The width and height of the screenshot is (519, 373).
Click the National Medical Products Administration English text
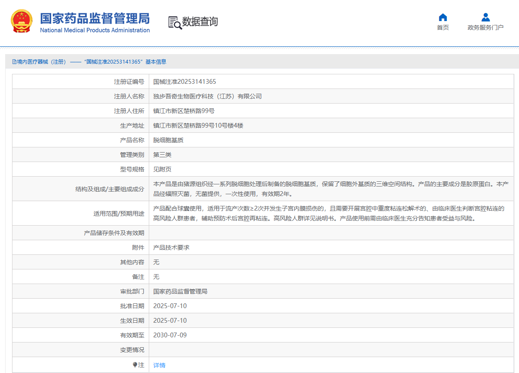95,31
